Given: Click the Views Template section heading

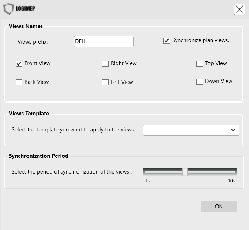Looking at the screenshot, I should [x=29, y=114].
